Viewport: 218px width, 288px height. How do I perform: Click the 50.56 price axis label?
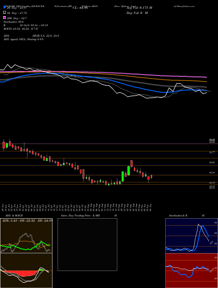[x=212, y=162]
